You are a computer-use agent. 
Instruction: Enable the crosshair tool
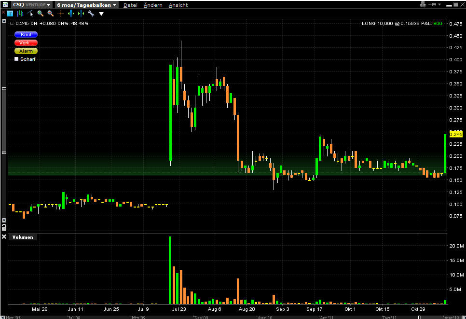point(61,14)
